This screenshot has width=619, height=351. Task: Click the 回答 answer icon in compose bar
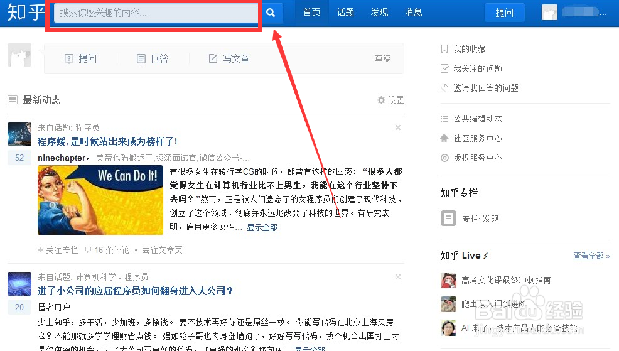141,58
